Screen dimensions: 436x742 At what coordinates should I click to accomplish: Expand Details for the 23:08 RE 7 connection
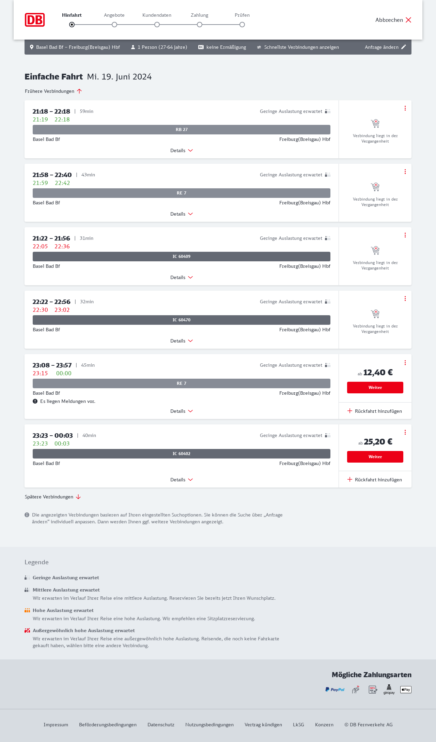182,411
